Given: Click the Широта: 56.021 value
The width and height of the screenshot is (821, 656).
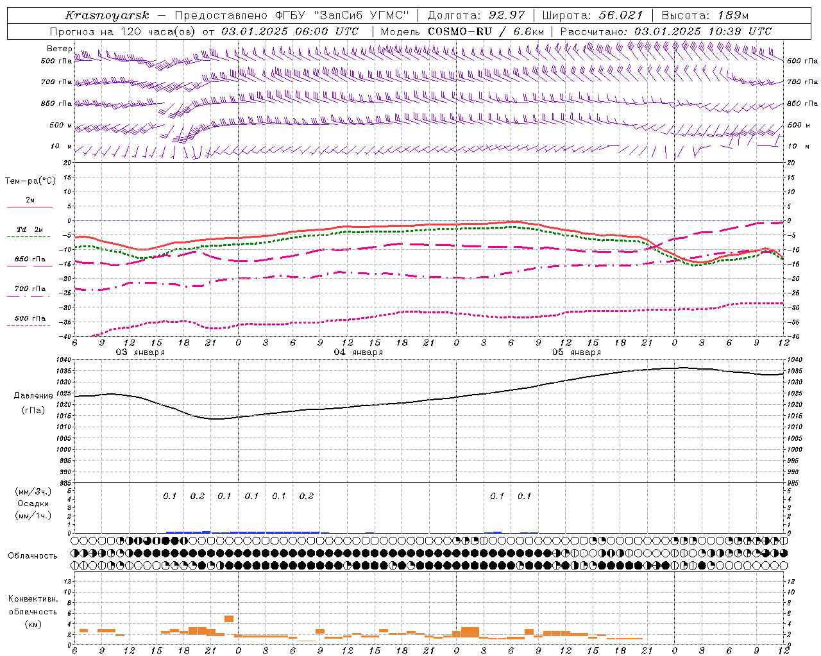Looking at the screenshot, I should click(x=593, y=15).
